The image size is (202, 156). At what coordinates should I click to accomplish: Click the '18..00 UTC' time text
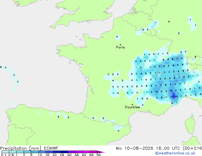[168, 148]
